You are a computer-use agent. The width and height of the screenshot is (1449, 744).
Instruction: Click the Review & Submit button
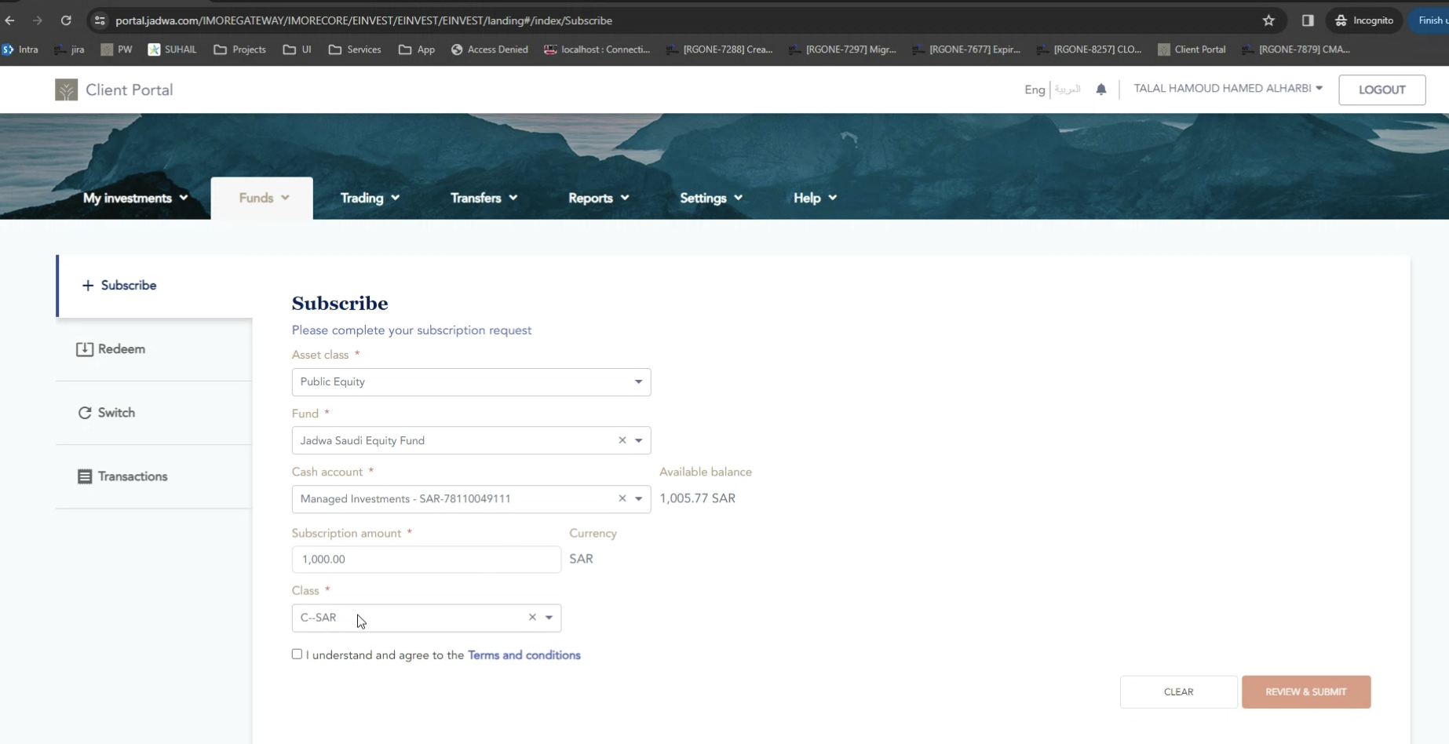1305,691
